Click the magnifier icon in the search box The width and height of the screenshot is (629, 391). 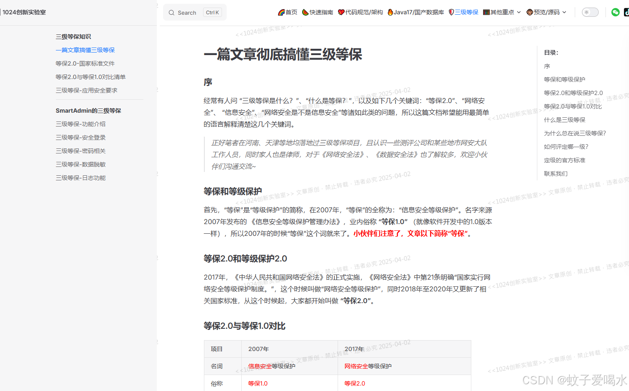171,13
